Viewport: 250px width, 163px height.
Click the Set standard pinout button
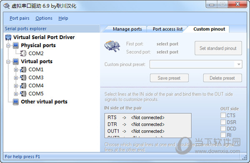click(218, 48)
